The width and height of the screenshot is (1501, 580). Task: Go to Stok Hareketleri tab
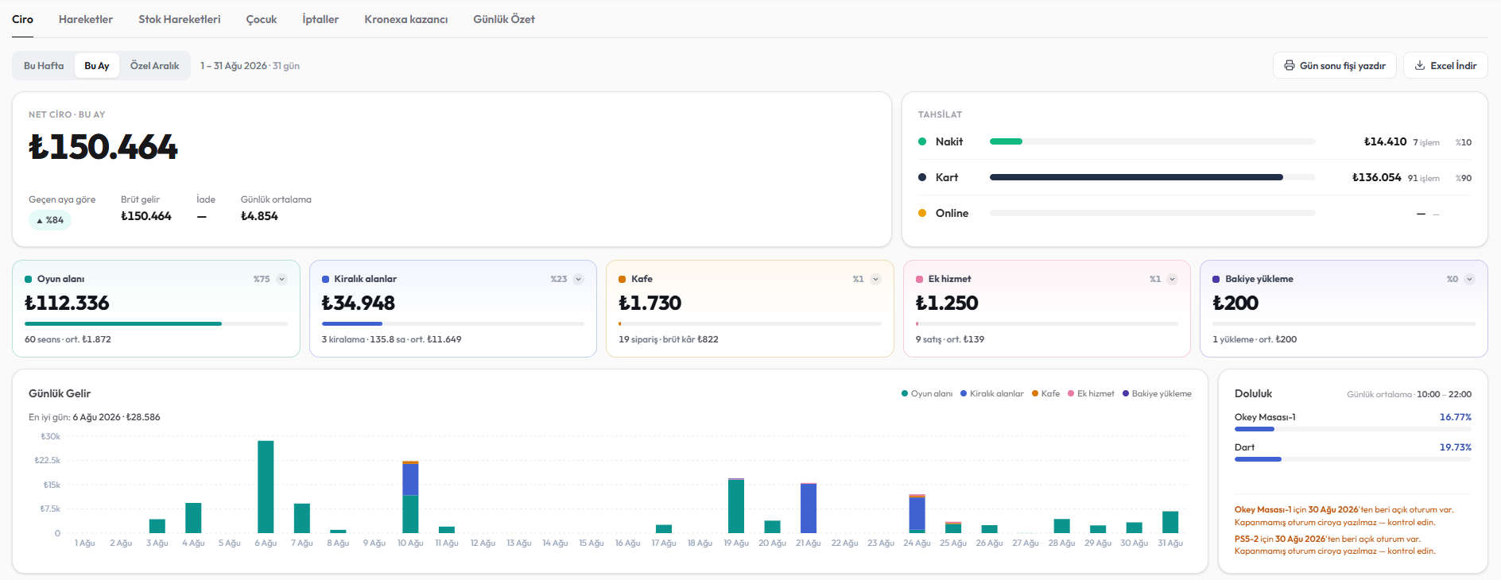click(180, 19)
